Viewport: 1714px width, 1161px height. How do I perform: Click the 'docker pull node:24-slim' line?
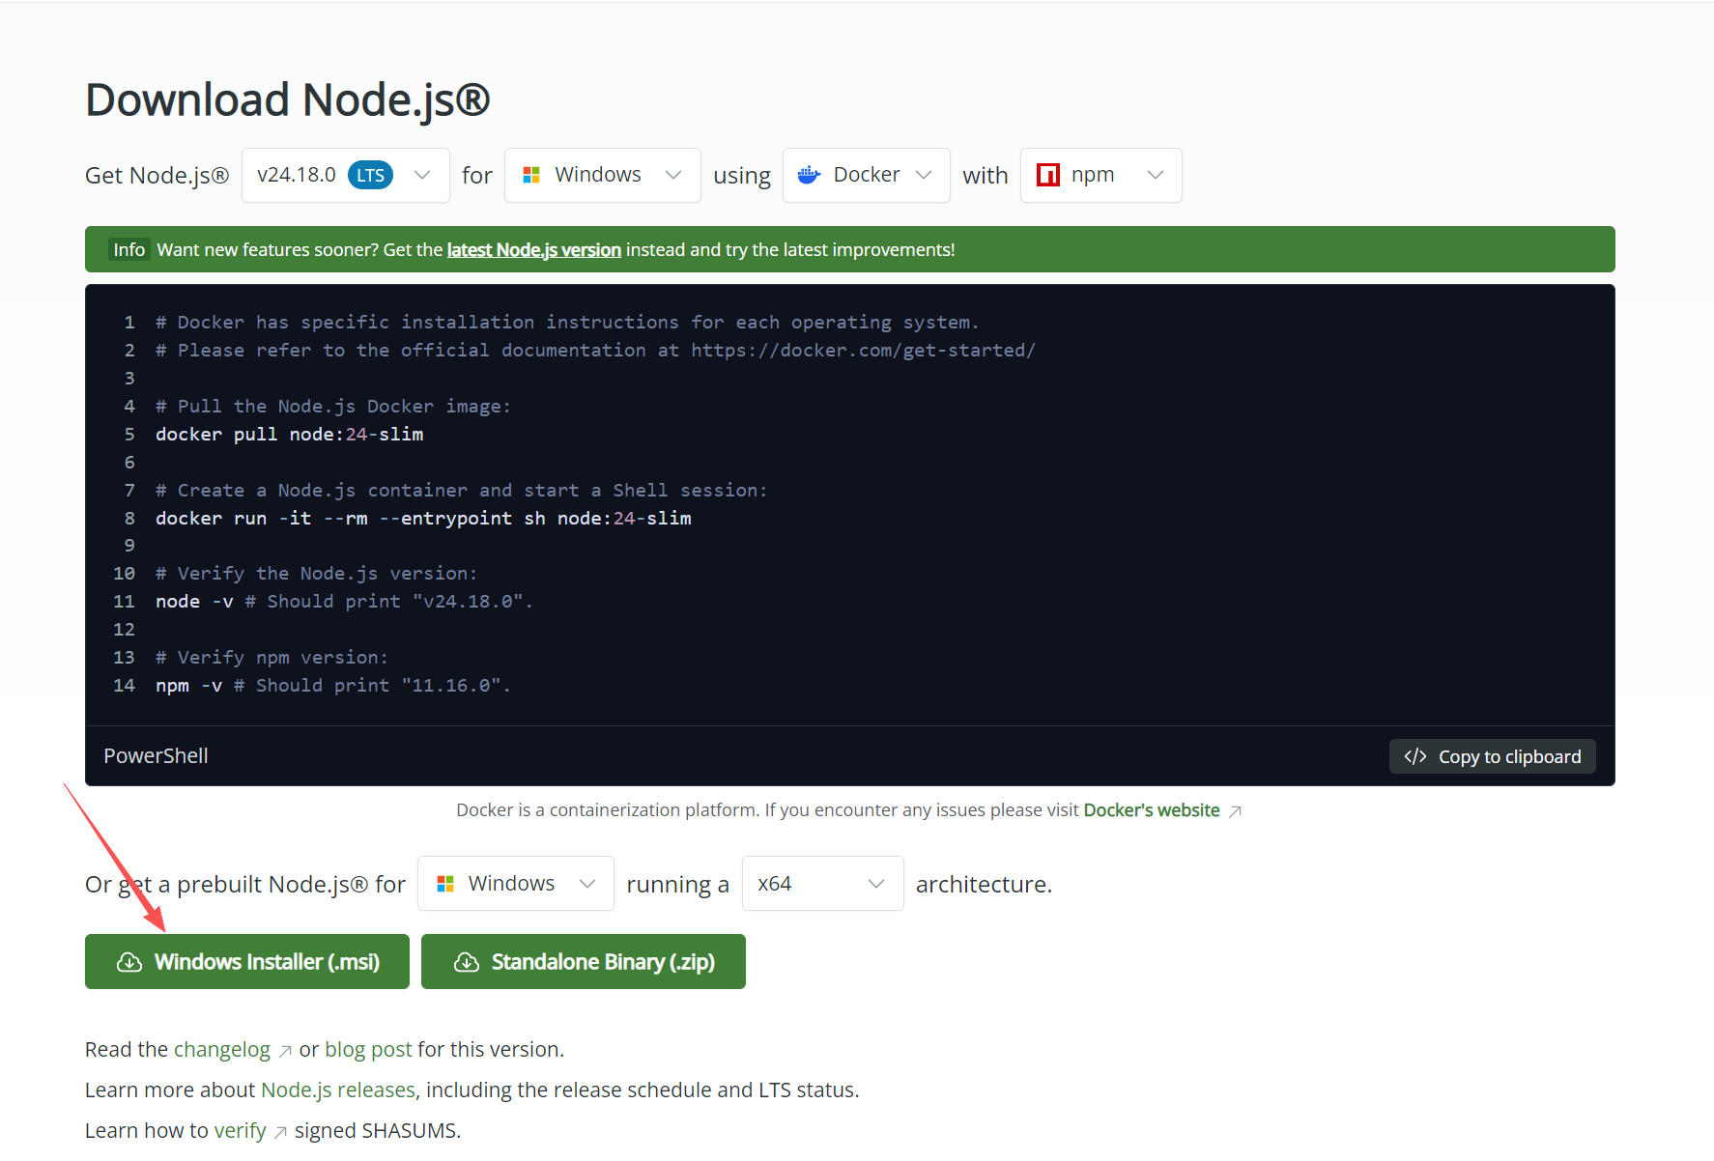(289, 434)
